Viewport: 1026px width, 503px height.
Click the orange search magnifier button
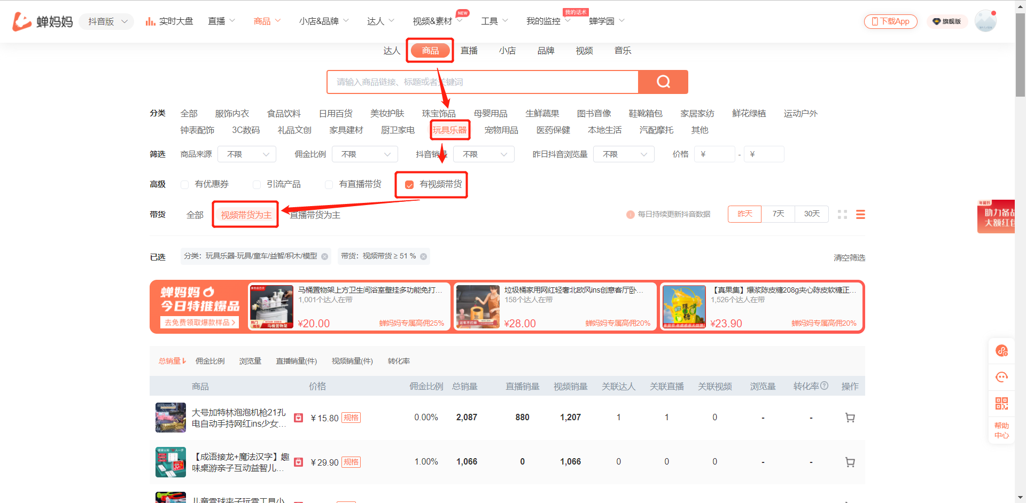(x=663, y=82)
